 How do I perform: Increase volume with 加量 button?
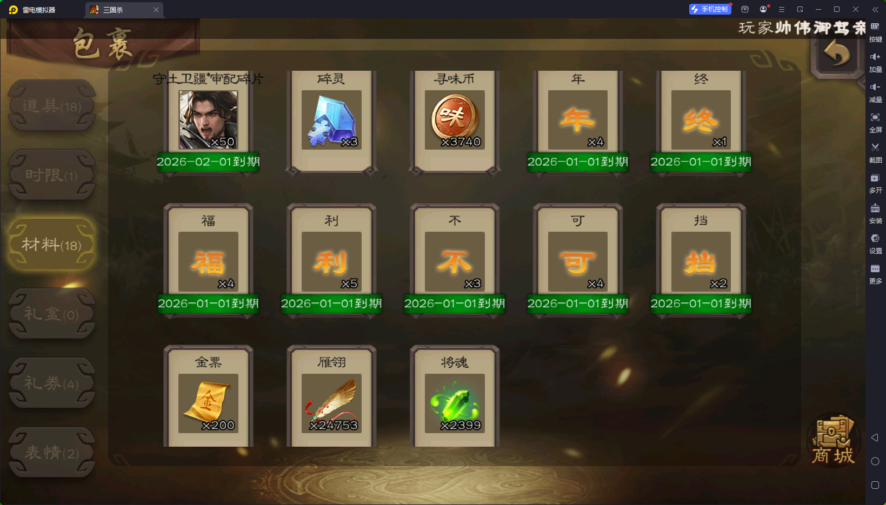click(875, 62)
